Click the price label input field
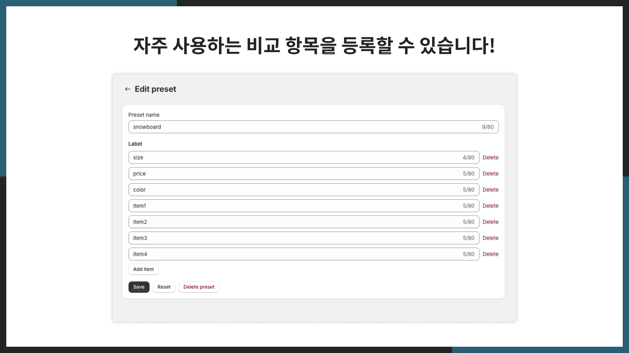The width and height of the screenshot is (629, 353). click(x=304, y=174)
